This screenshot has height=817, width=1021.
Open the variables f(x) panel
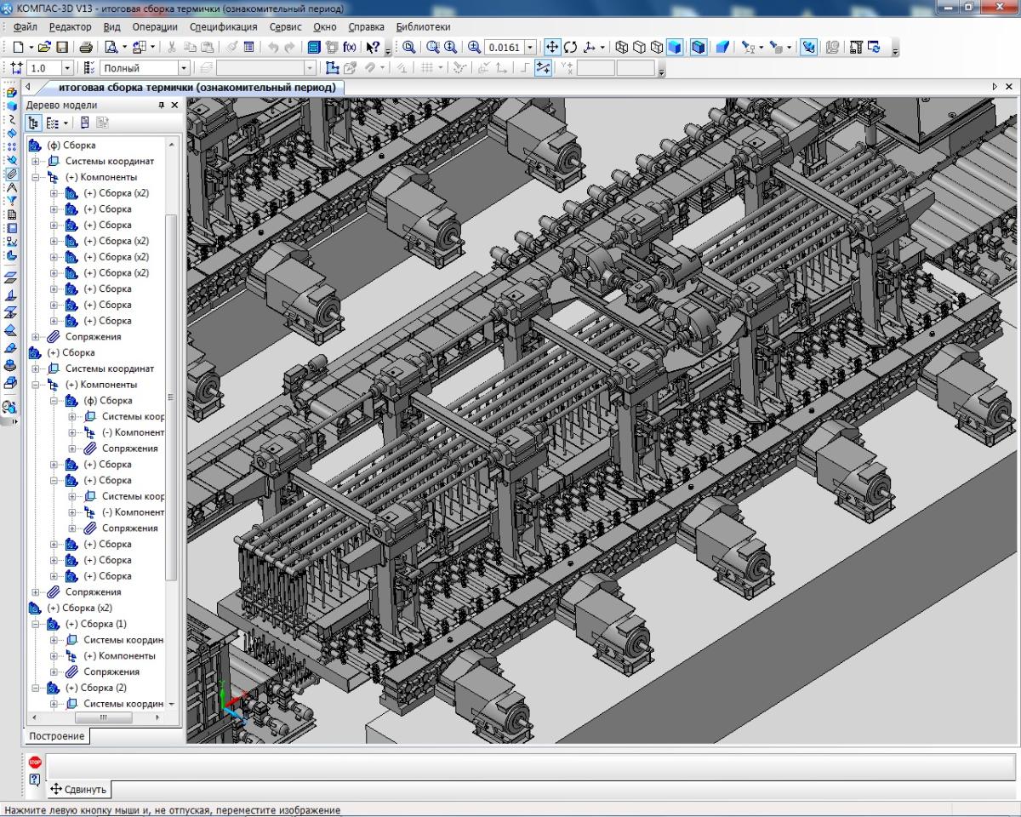pos(350,48)
